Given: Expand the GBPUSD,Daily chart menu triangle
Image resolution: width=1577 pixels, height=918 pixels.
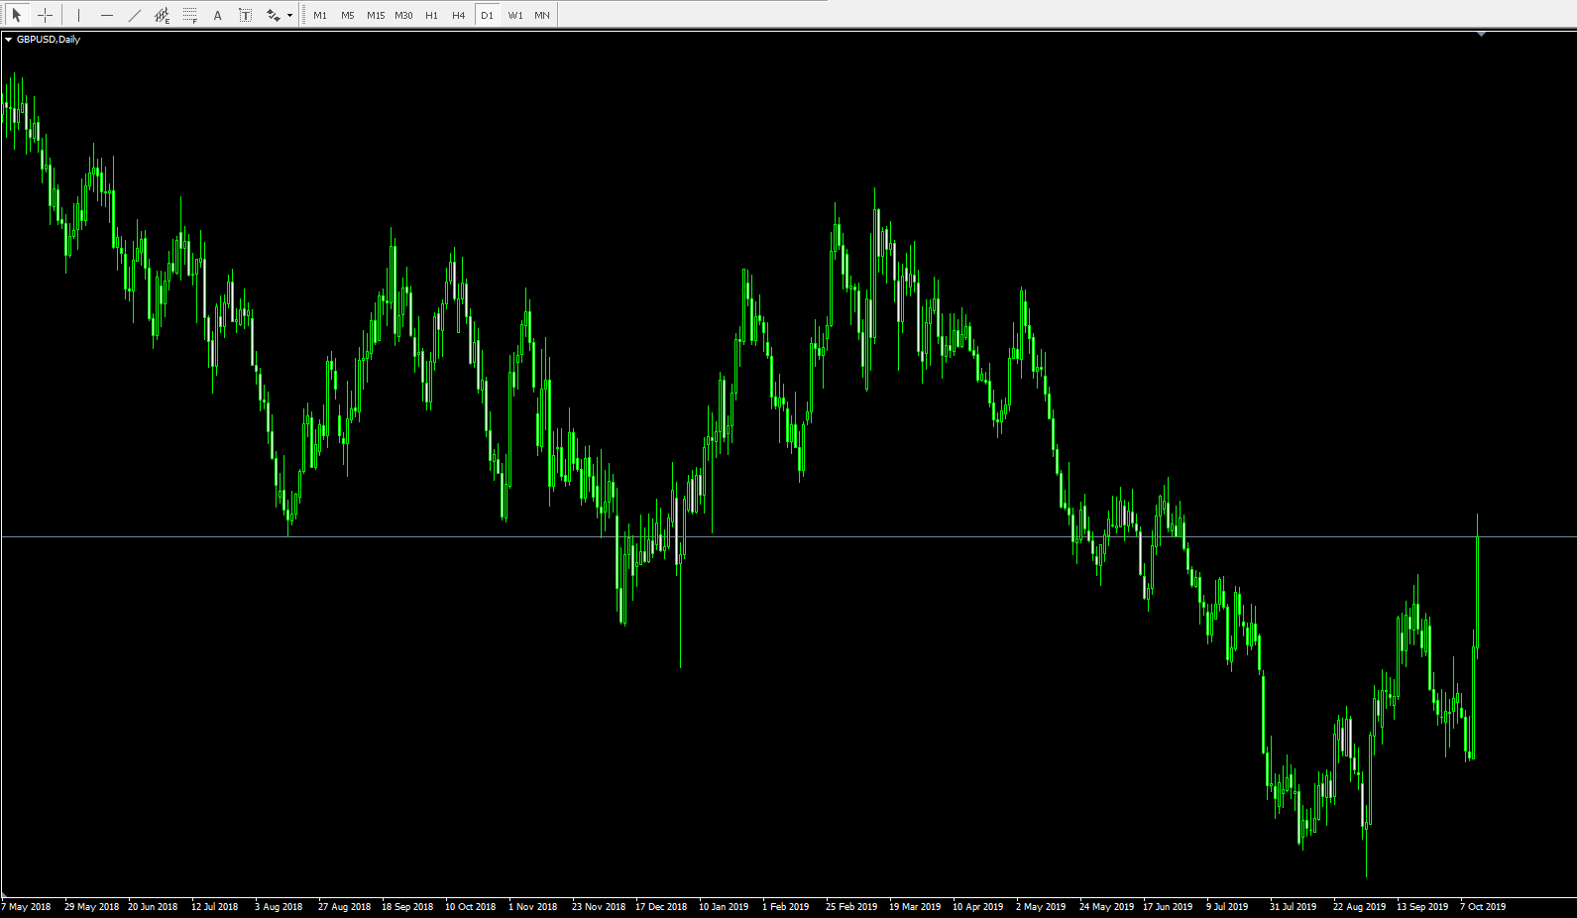Looking at the screenshot, I should [x=9, y=40].
